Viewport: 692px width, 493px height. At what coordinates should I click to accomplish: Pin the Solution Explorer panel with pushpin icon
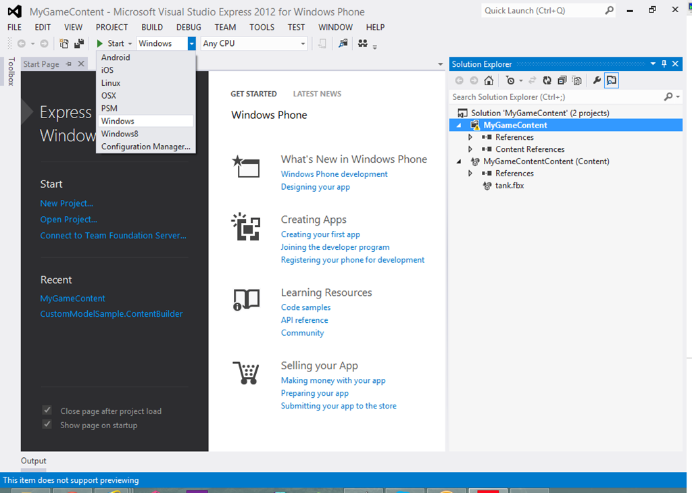pos(664,64)
